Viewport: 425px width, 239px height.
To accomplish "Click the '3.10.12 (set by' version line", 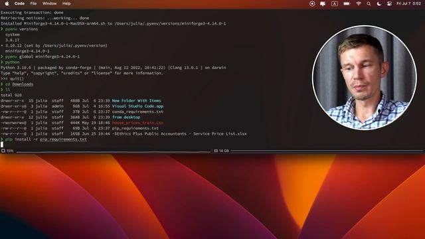I will pyautogui.click(x=54, y=46).
